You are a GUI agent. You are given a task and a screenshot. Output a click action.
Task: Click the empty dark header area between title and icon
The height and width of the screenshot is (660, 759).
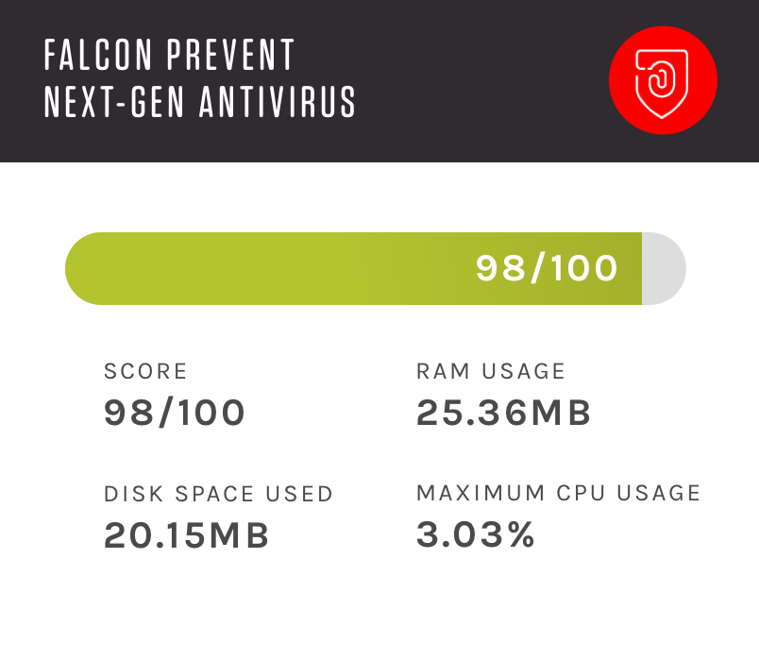481,80
